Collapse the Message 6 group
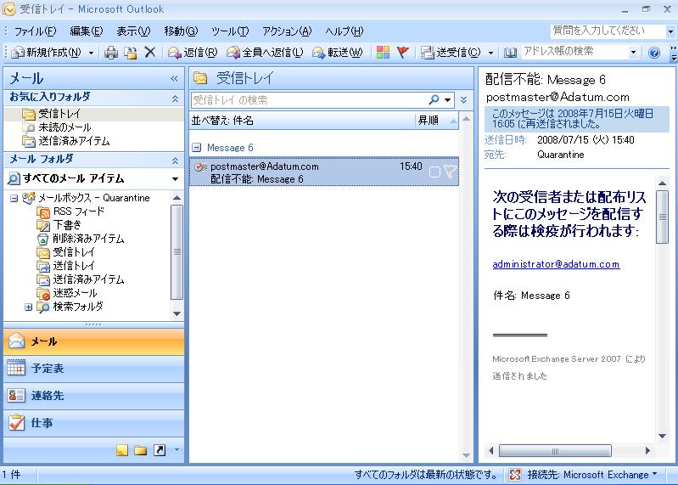This screenshot has height=485, width=678. pos(197,148)
